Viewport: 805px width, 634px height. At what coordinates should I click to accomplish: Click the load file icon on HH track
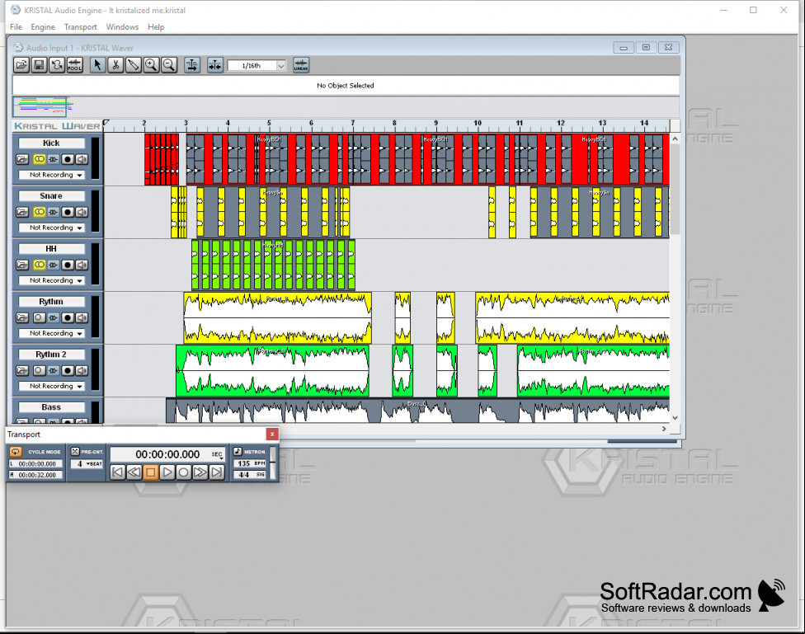[x=22, y=265]
